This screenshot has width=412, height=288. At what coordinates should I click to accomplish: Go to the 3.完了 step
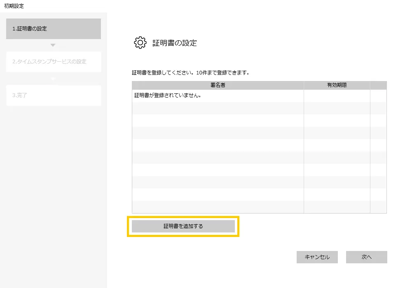click(54, 95)
